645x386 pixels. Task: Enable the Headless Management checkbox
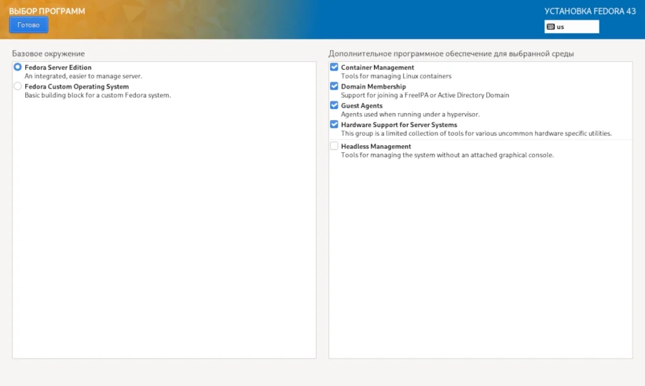(334, 146)
